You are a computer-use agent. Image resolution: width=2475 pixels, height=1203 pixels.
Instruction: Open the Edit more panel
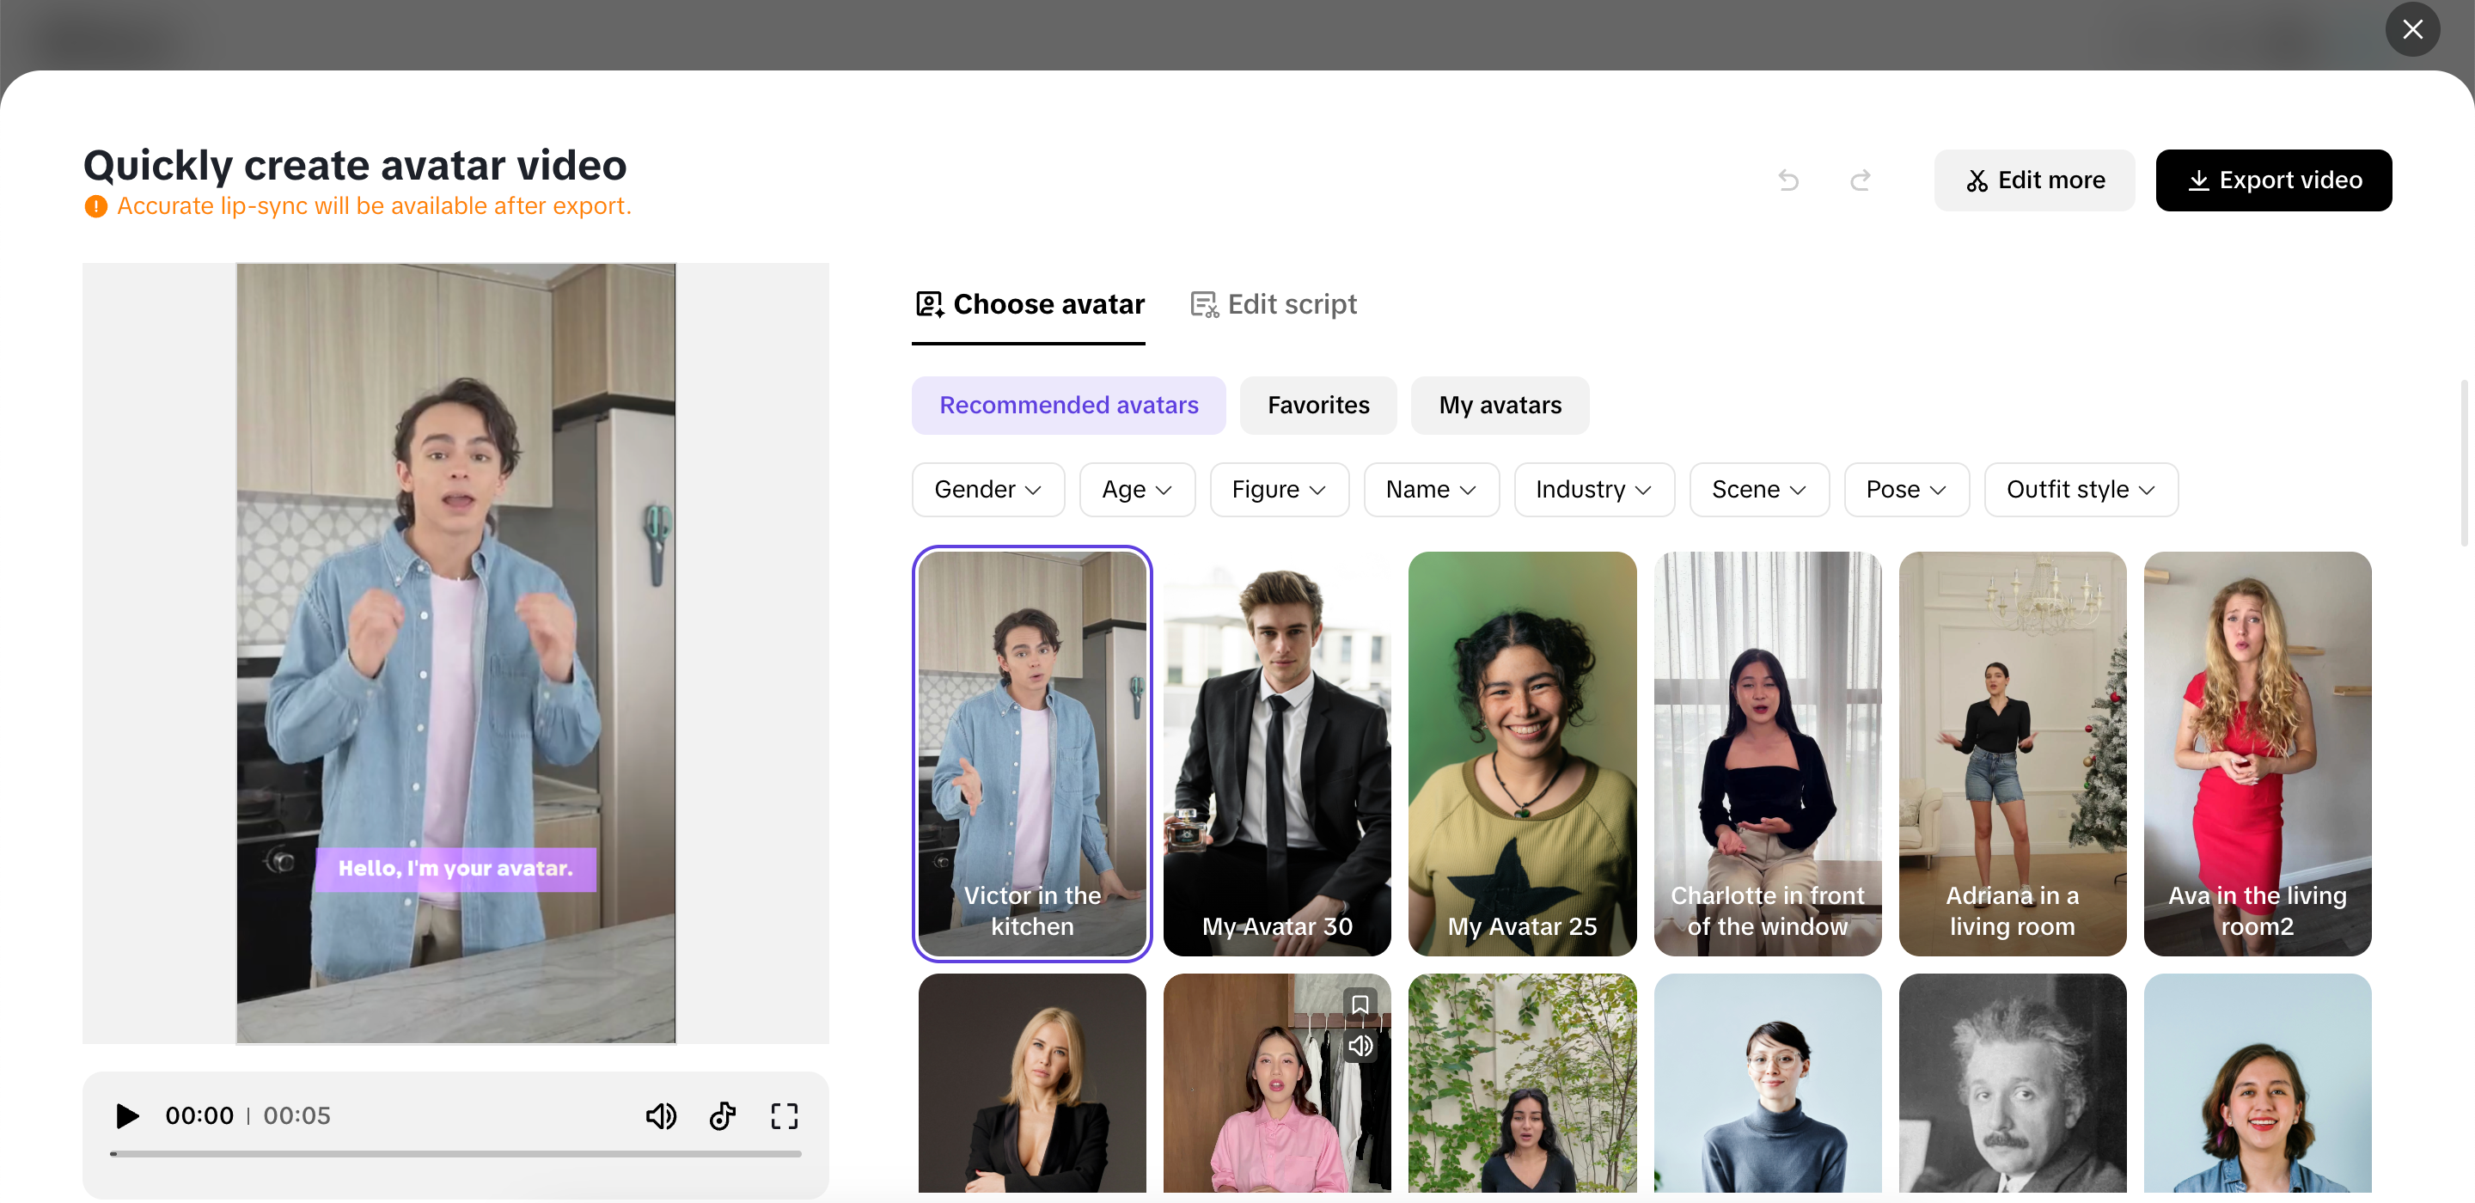coord(2034,180)
